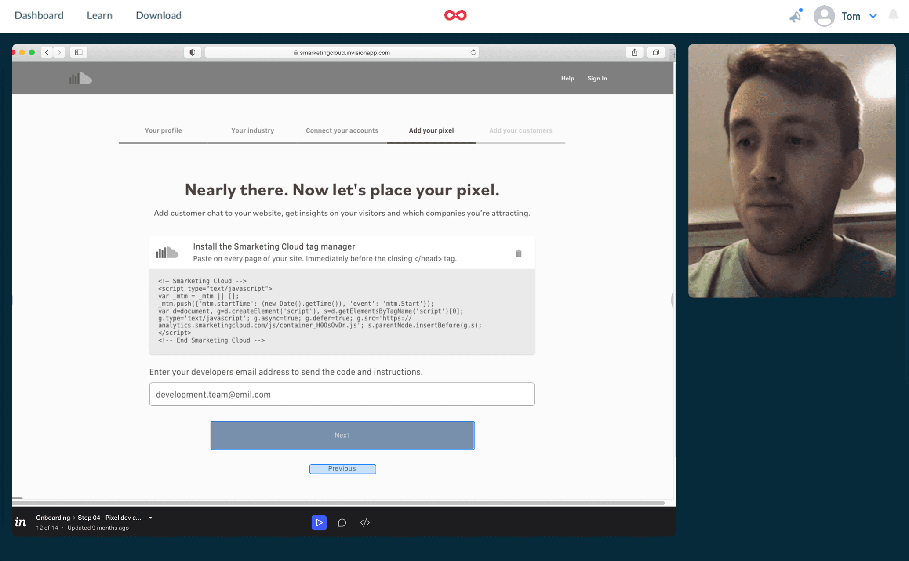This screenshot has width=909, height=561.
Task: Click the privacy shield icon
Action: point(192,52)
